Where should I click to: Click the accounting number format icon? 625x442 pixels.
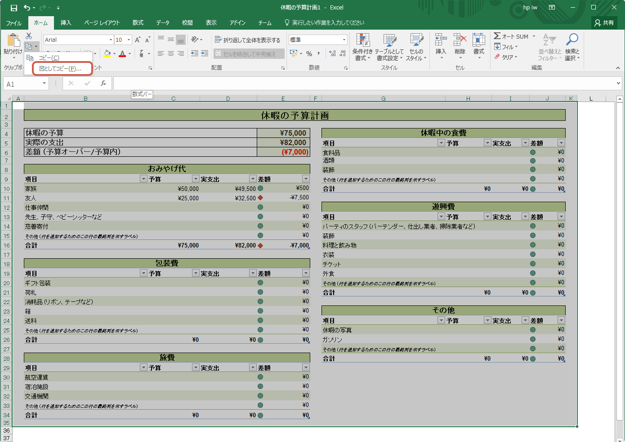pyautogui.click(x=294, y=53)
